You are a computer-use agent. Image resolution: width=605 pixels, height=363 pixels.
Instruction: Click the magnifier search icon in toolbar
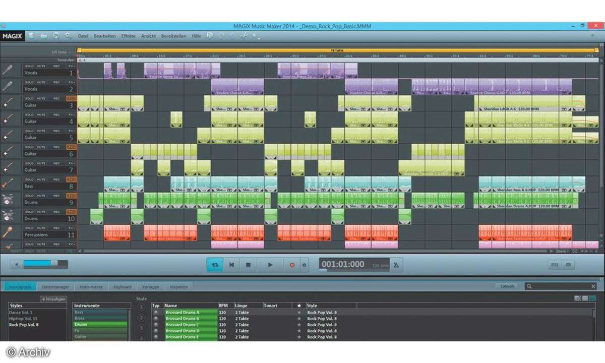[x=68, y=36]
